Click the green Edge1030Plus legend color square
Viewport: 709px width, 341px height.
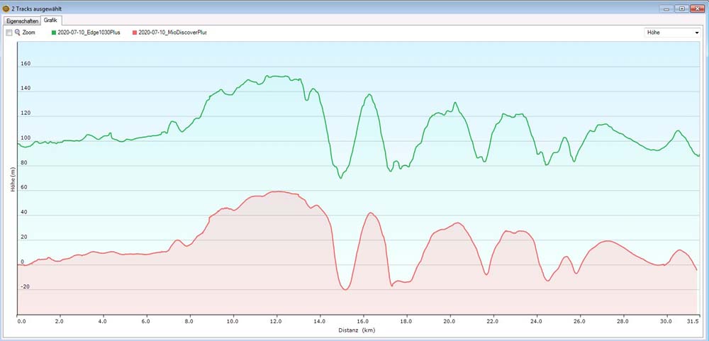(54, 33)
